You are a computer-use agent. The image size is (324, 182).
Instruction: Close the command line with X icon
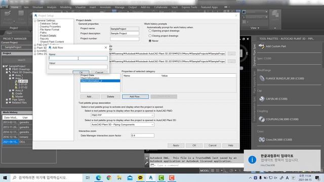147,158
